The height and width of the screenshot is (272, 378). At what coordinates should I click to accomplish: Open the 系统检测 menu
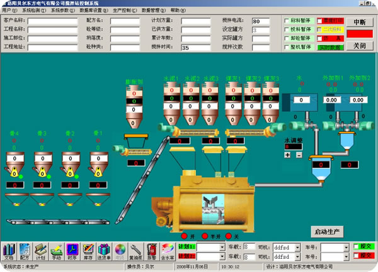pyautogui.click(x=34, y=10)
